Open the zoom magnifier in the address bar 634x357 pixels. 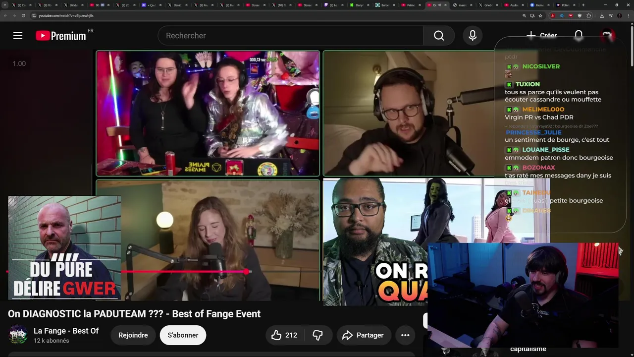click(x=524, y=16)
